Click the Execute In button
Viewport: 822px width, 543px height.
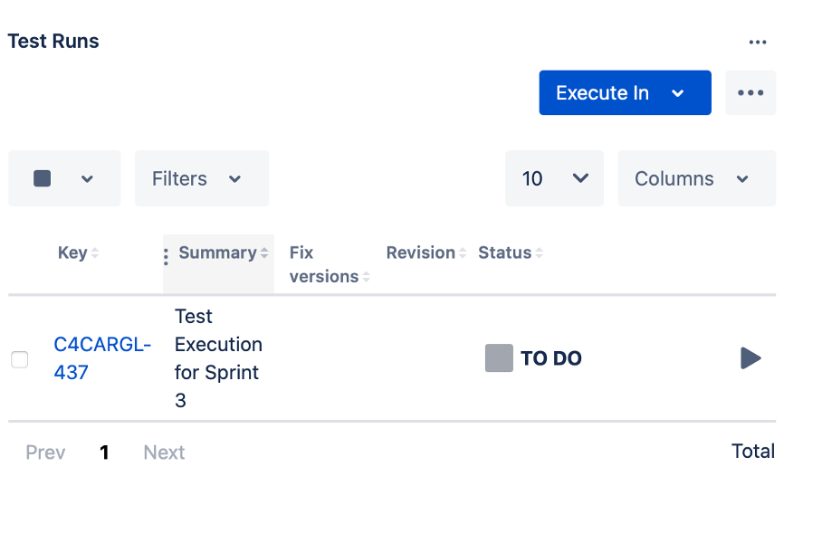coord(624,93)
